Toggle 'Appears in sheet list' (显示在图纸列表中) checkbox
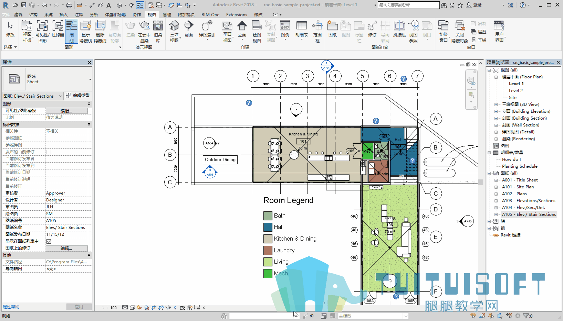Image resolution: width=563 pixels, height=321 pixels. click(49, 241)
